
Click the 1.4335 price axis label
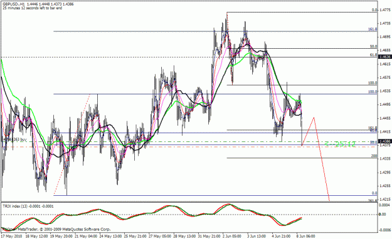pos(384,159)
